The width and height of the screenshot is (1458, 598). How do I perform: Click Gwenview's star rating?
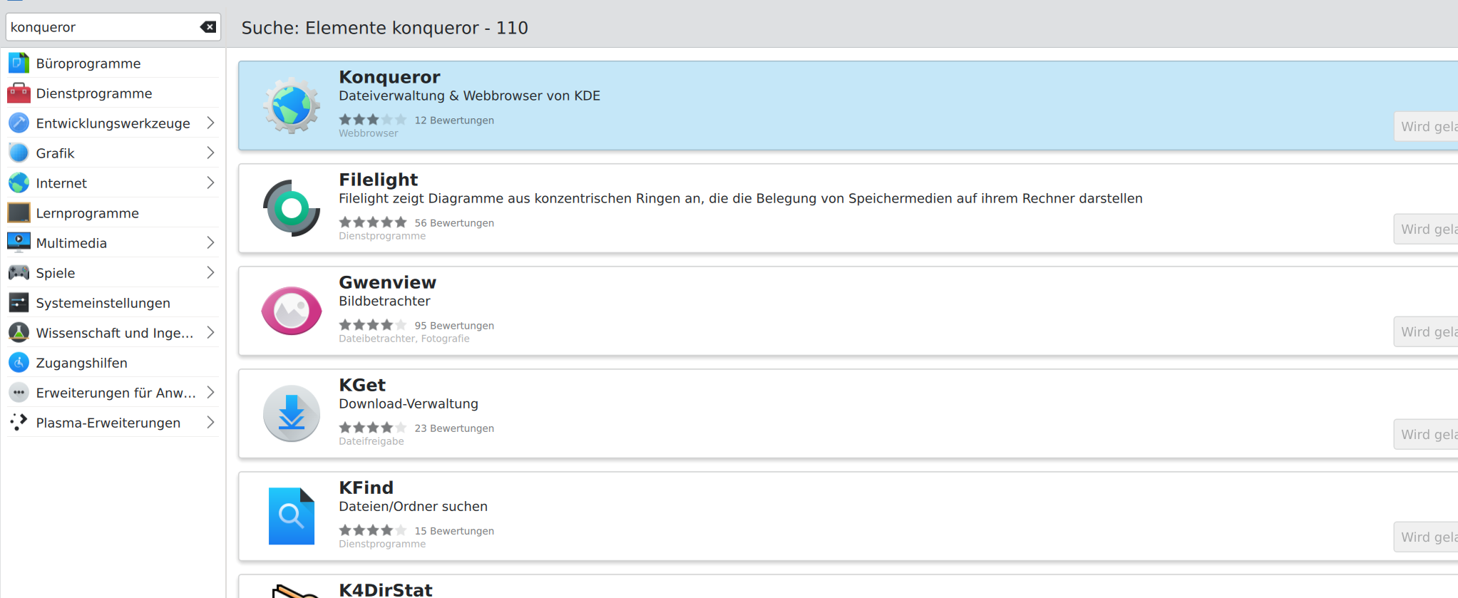(373, 325)
